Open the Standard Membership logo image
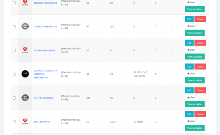 click(25, 3)
